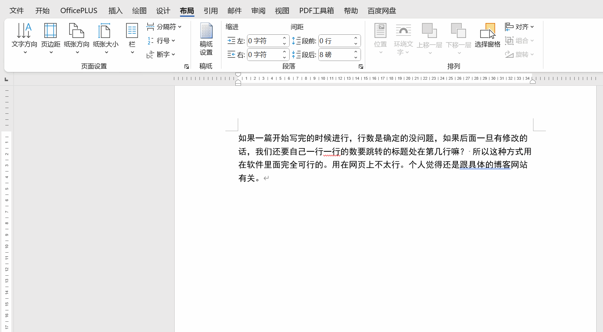603x332 pixels.
Task: Expand the 分隔符 breaks dropdown
Action: 164,27
